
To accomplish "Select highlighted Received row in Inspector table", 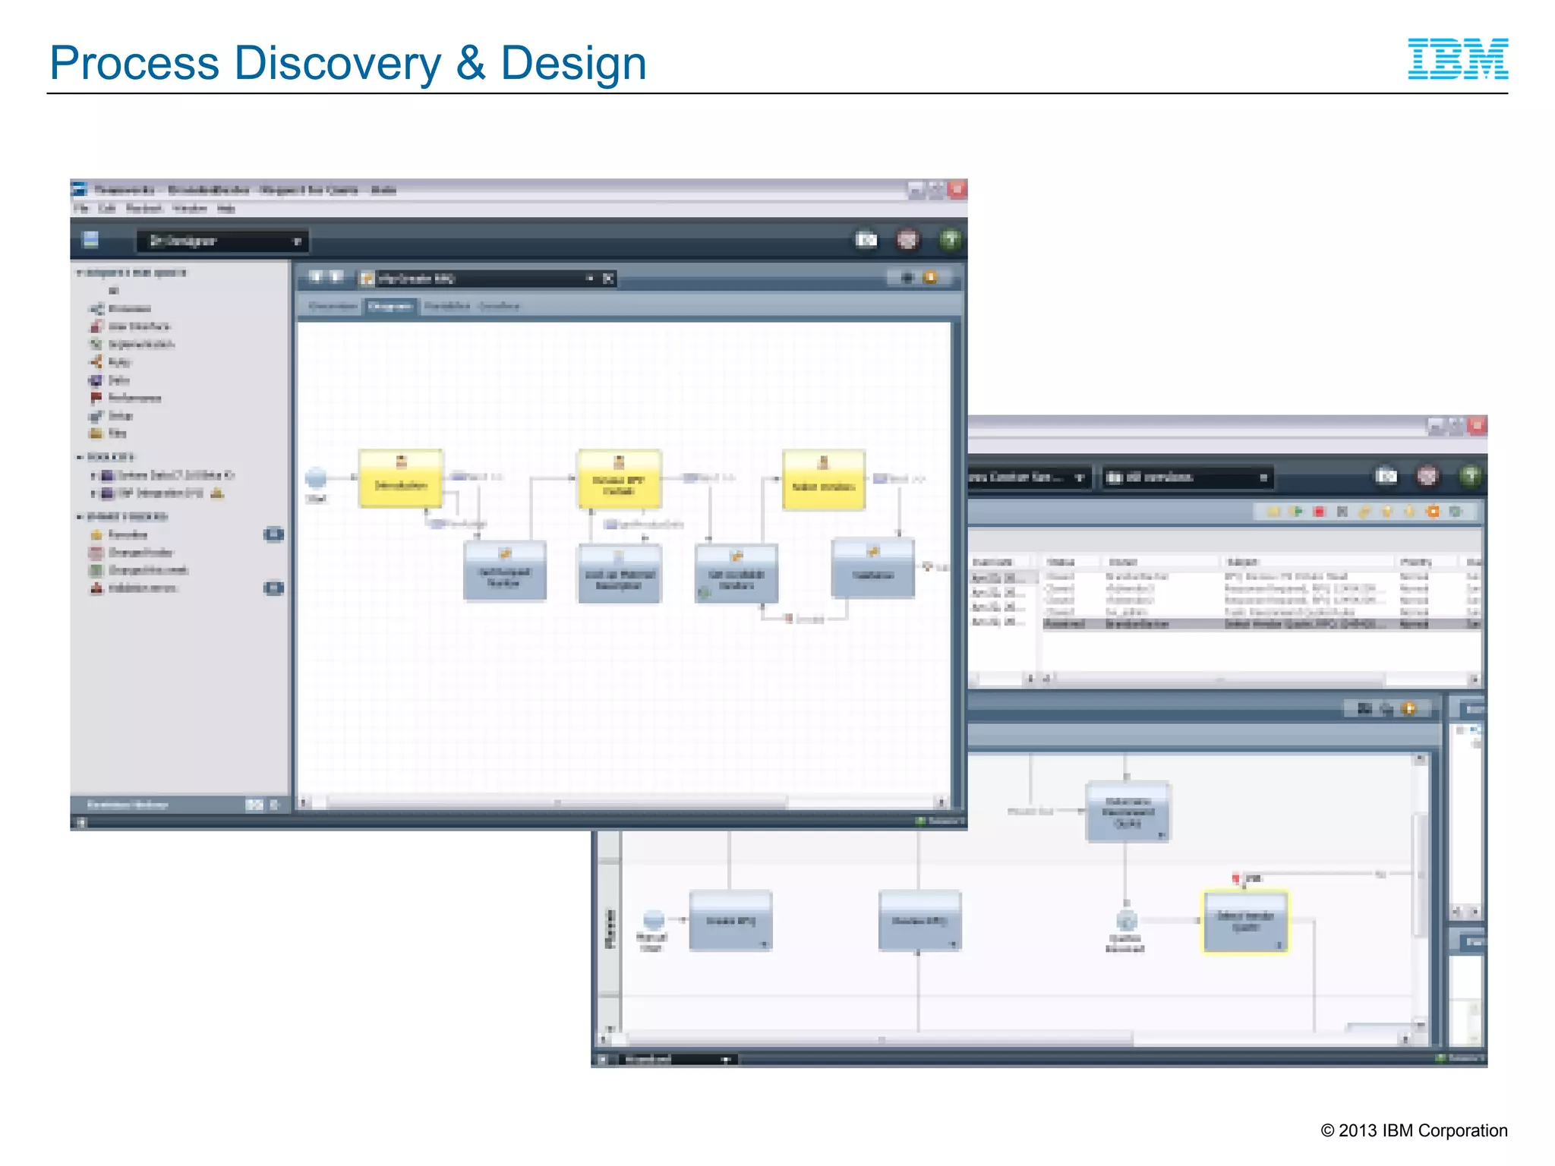I will click(x=1261, y=624).
